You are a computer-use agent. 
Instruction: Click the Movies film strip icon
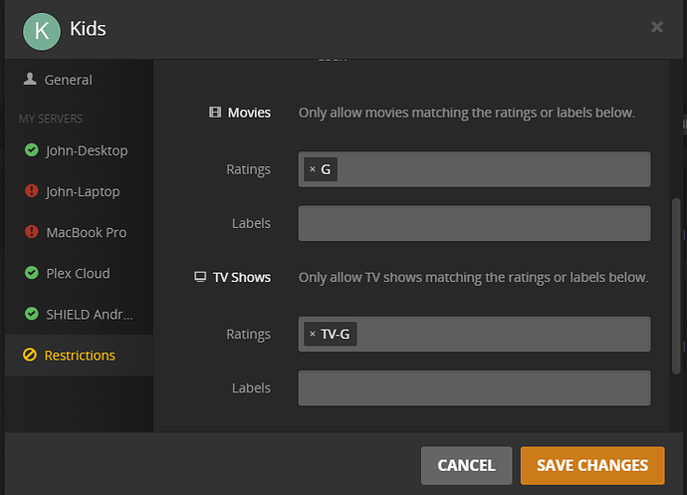(x=214, y=113)
